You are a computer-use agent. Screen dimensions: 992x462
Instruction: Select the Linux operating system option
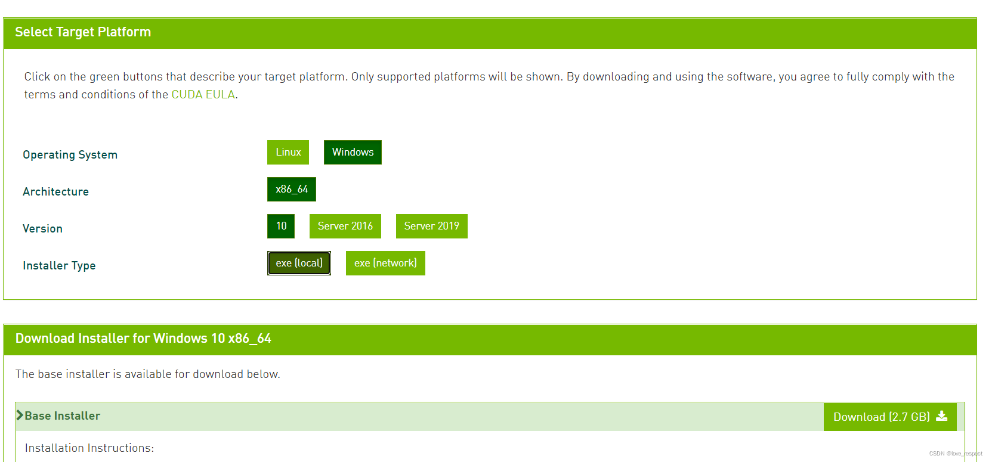288,152
